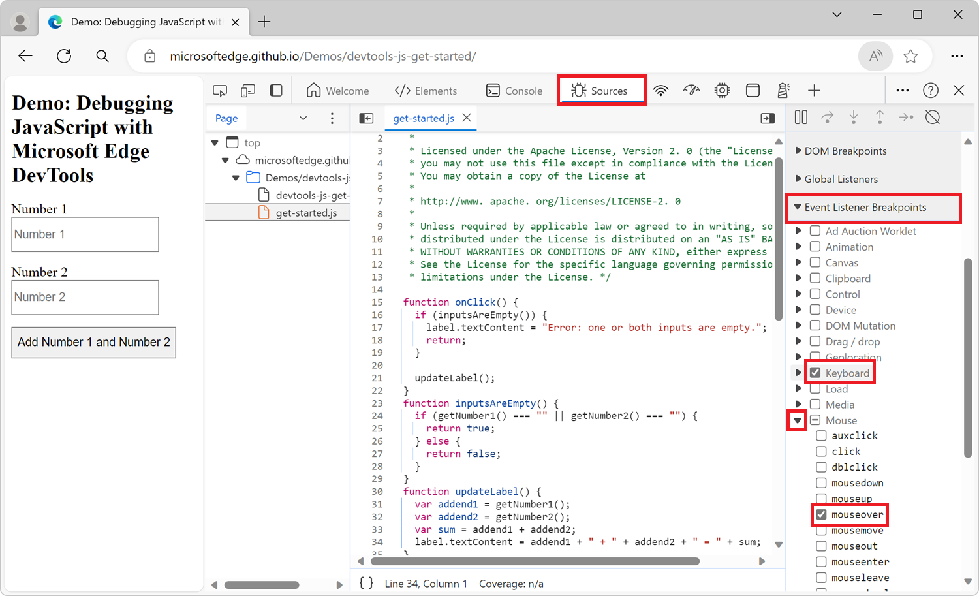Enable the click event breakpoint
Viewport: 979px width, 596px height.
coord(822,451)
